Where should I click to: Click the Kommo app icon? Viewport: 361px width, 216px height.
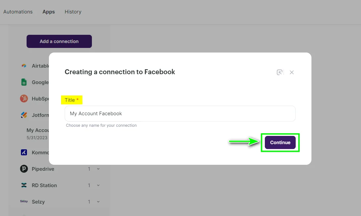coord(24,152)
